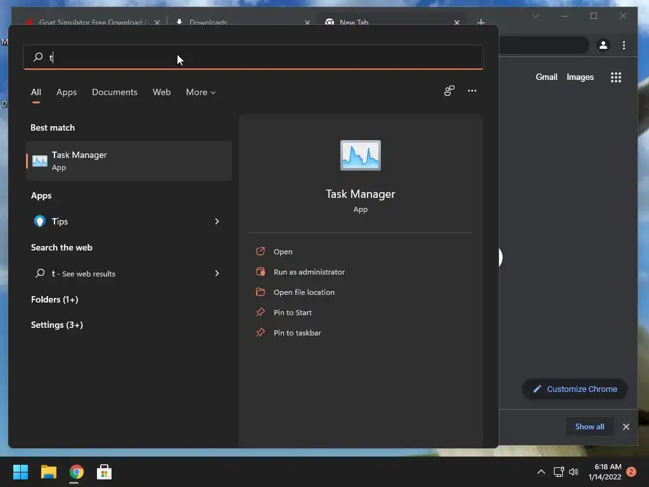Screen dimensions: 649x487
Task: Expand the 't - See web results' chevron
Action: tap(217, 273)
